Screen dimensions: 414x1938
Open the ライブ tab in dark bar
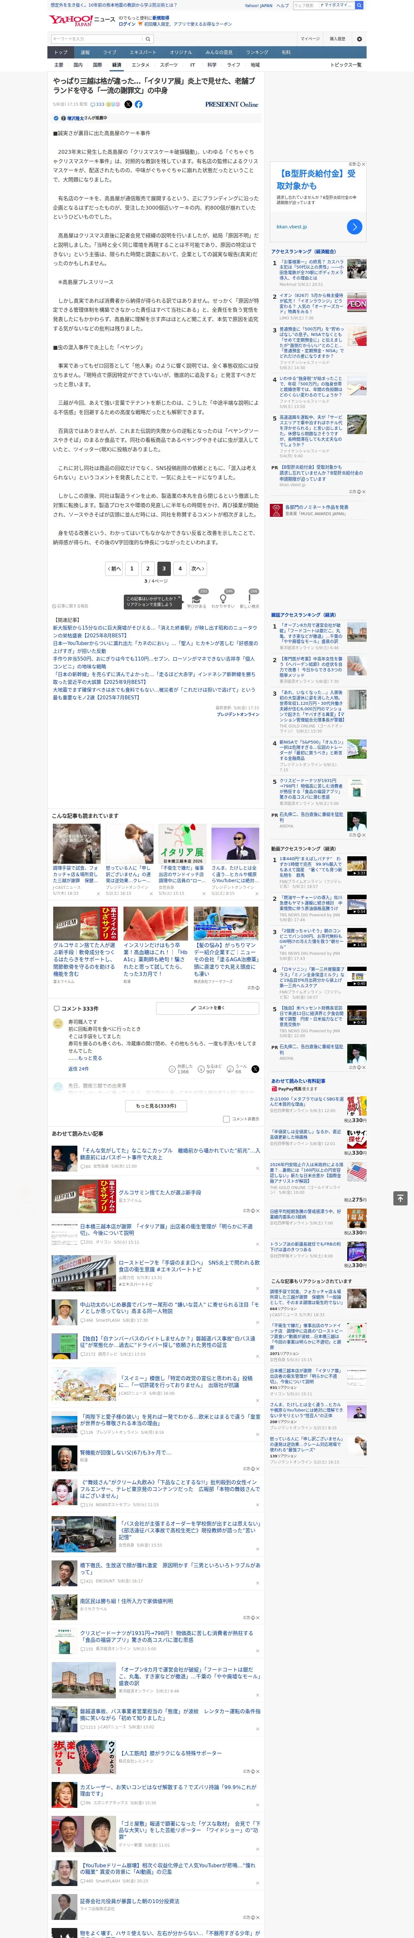tap(110, 53)
